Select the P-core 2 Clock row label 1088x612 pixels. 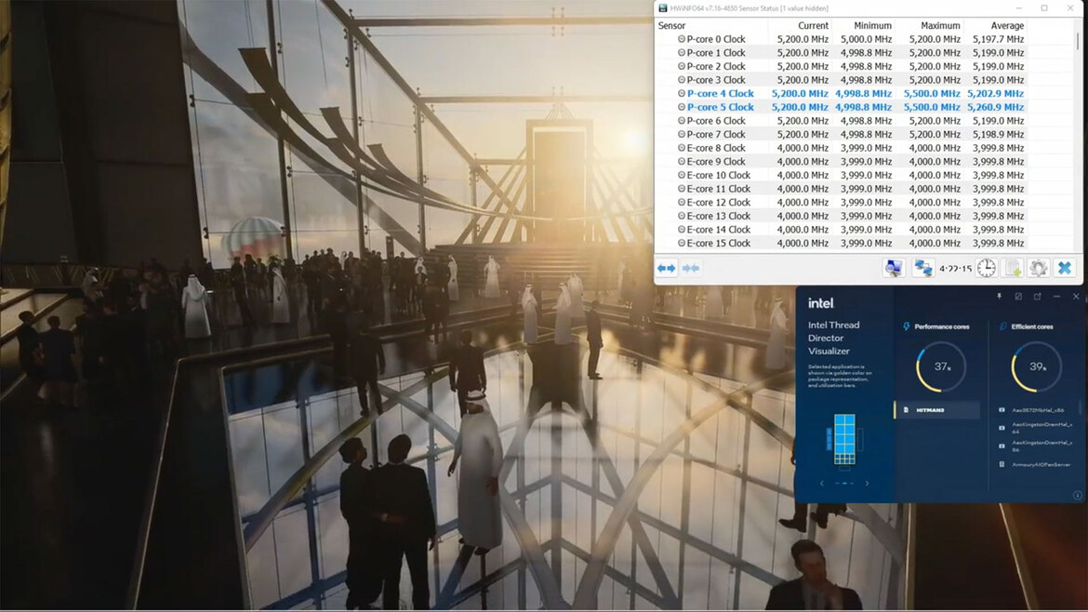tap(716, 66)
